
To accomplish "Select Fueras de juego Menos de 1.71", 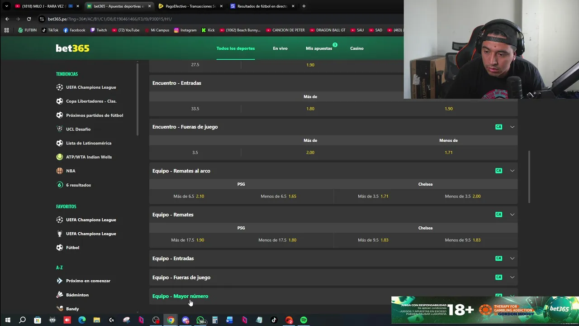I will tap(449, 153).
